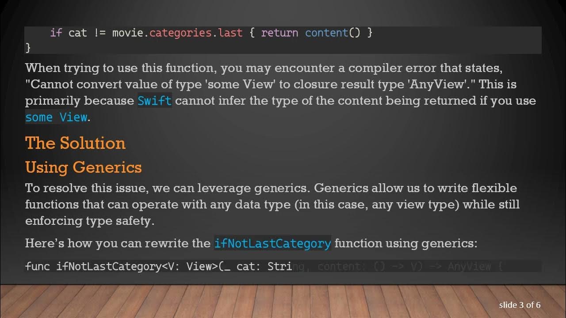Click the 'categories' property in the code line
The width and height of the screenshot is (566, 318).
click(180, 33)
